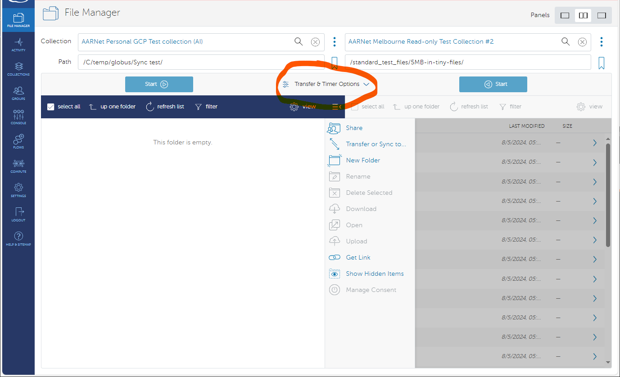Go to Collections in sidebar
620x377 pixels.
(x=18, y=69)
